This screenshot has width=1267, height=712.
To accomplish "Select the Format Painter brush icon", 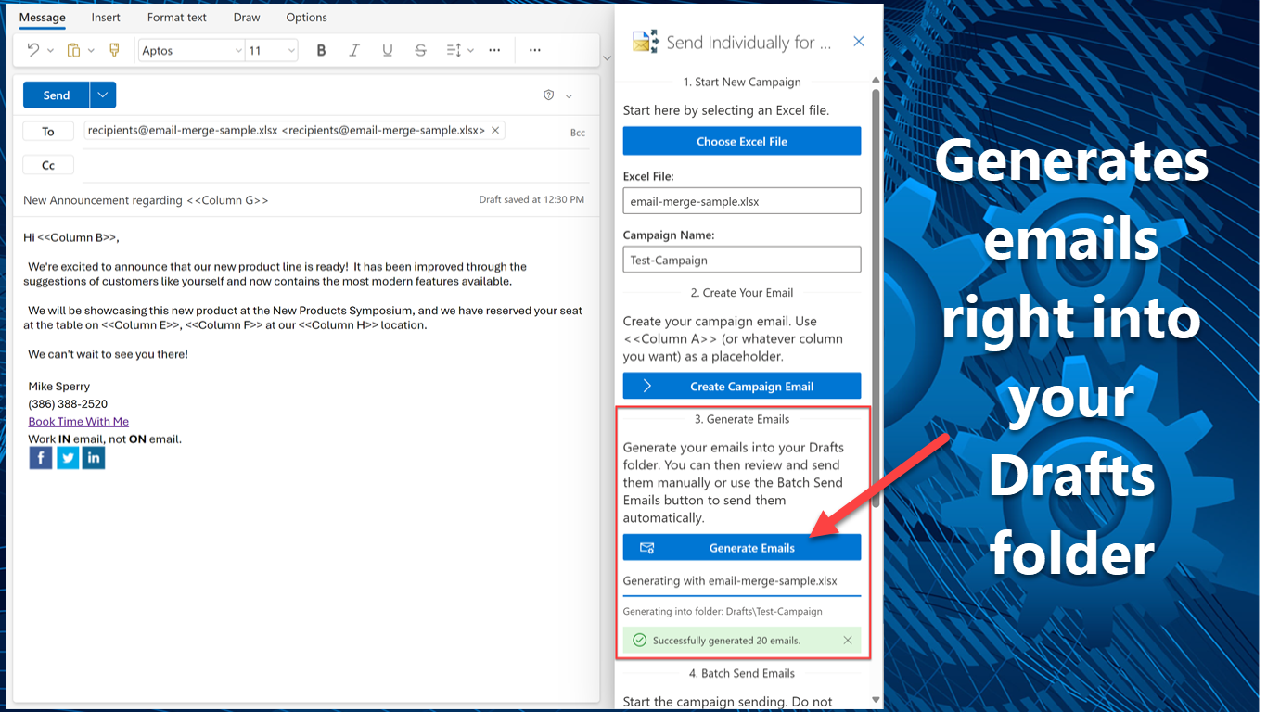I will pyautogui.click(x=115, y=51).
